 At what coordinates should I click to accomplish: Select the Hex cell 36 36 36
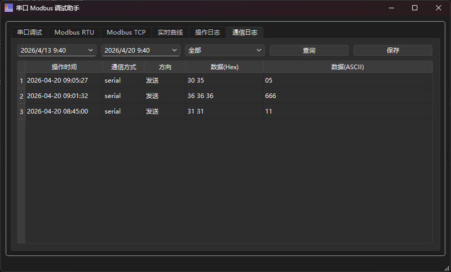click(x=224, y=96)
